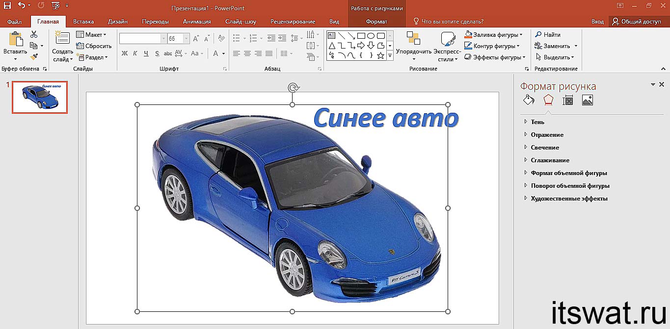Pick the star shape in shapes gallery
This screenshot has width=670, height=329.
[380, 55]
